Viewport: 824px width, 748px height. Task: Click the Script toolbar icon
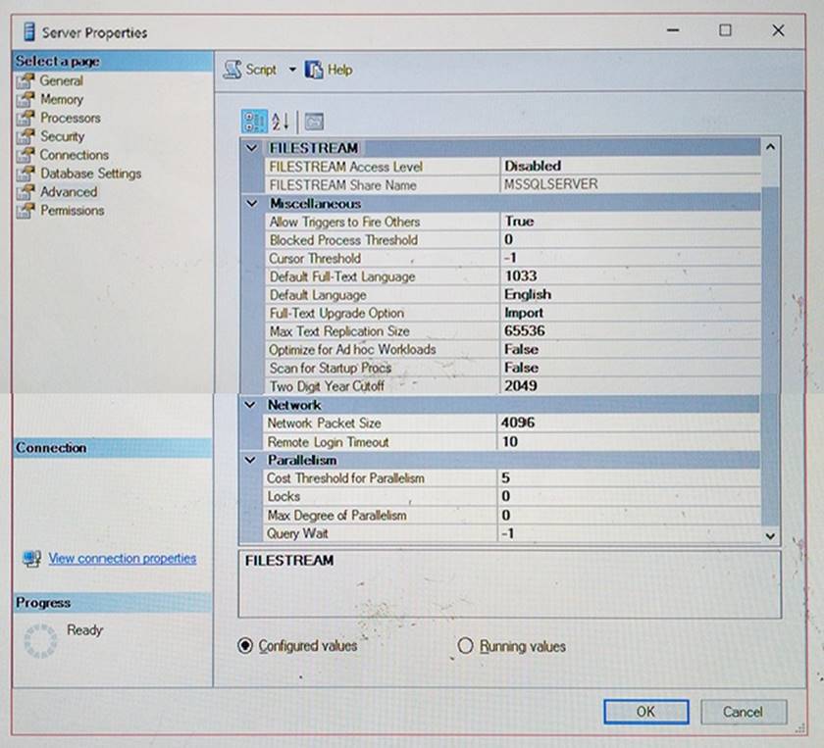(x=232, y=70)
